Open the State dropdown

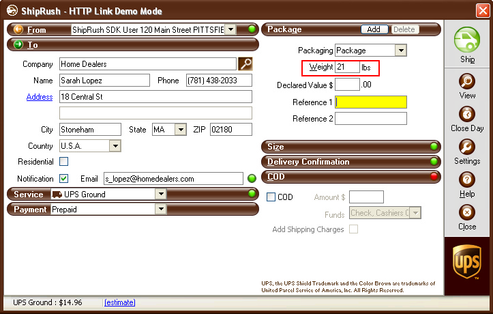point(181,130)
